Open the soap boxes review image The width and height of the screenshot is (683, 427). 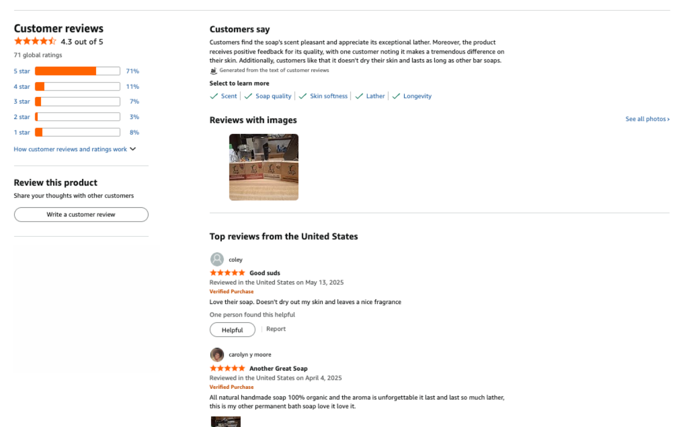264,167
